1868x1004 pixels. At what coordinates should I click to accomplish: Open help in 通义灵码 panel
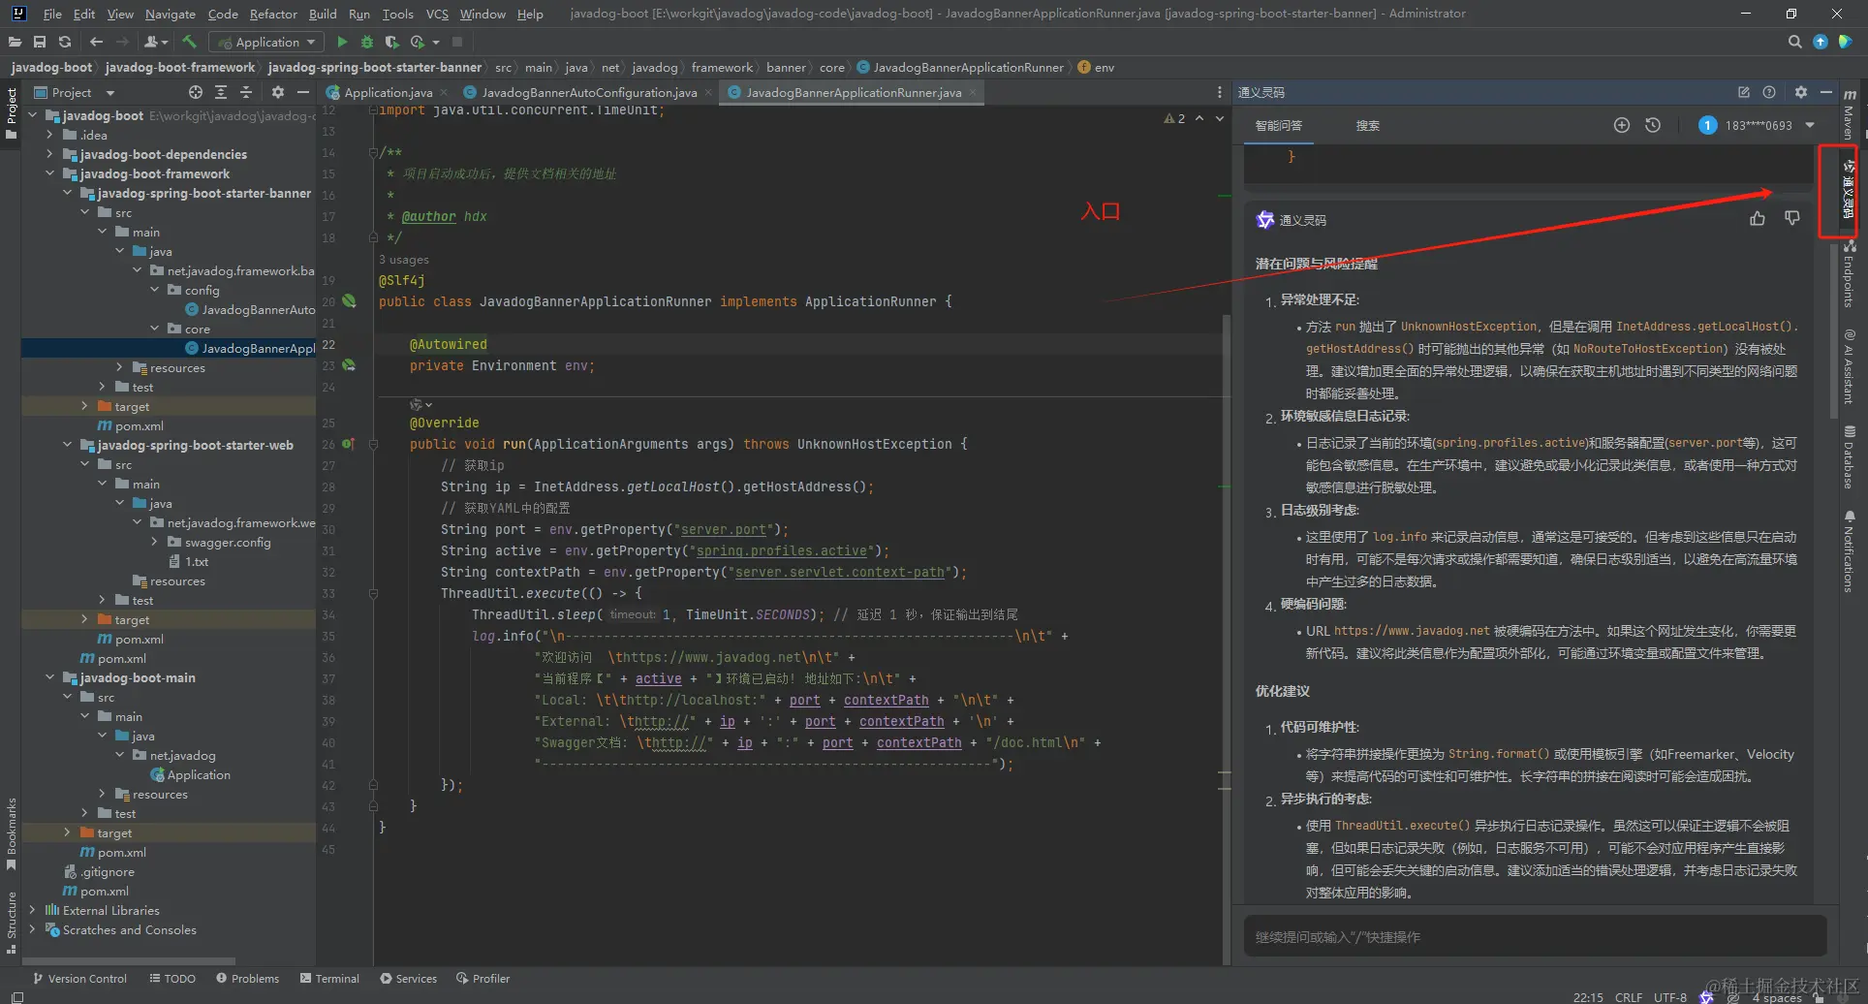pos(1769,92)
